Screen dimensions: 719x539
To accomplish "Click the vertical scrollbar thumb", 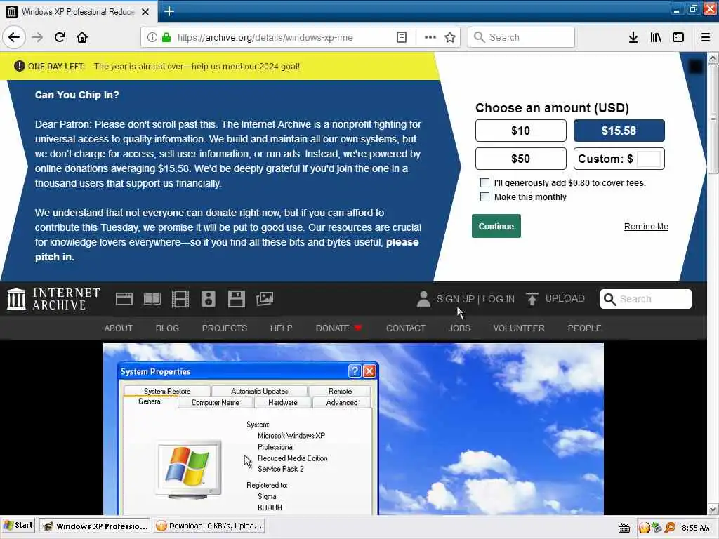I will coord(713,119).
